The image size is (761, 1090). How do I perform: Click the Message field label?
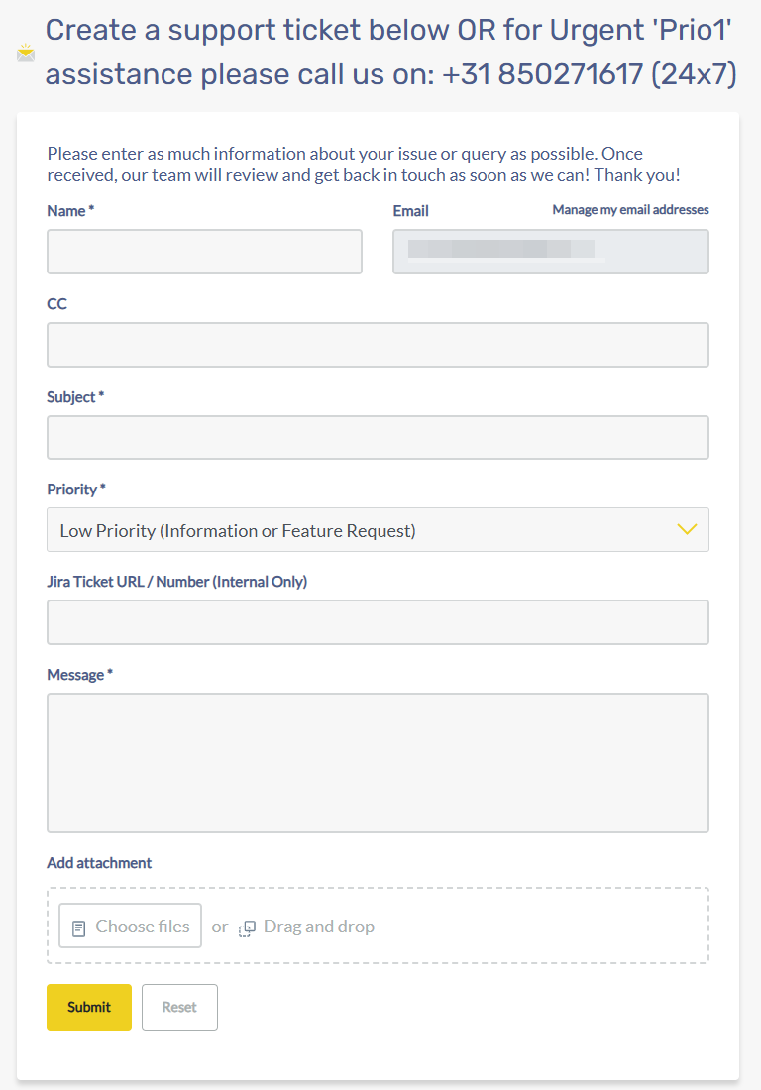(77, 675)
